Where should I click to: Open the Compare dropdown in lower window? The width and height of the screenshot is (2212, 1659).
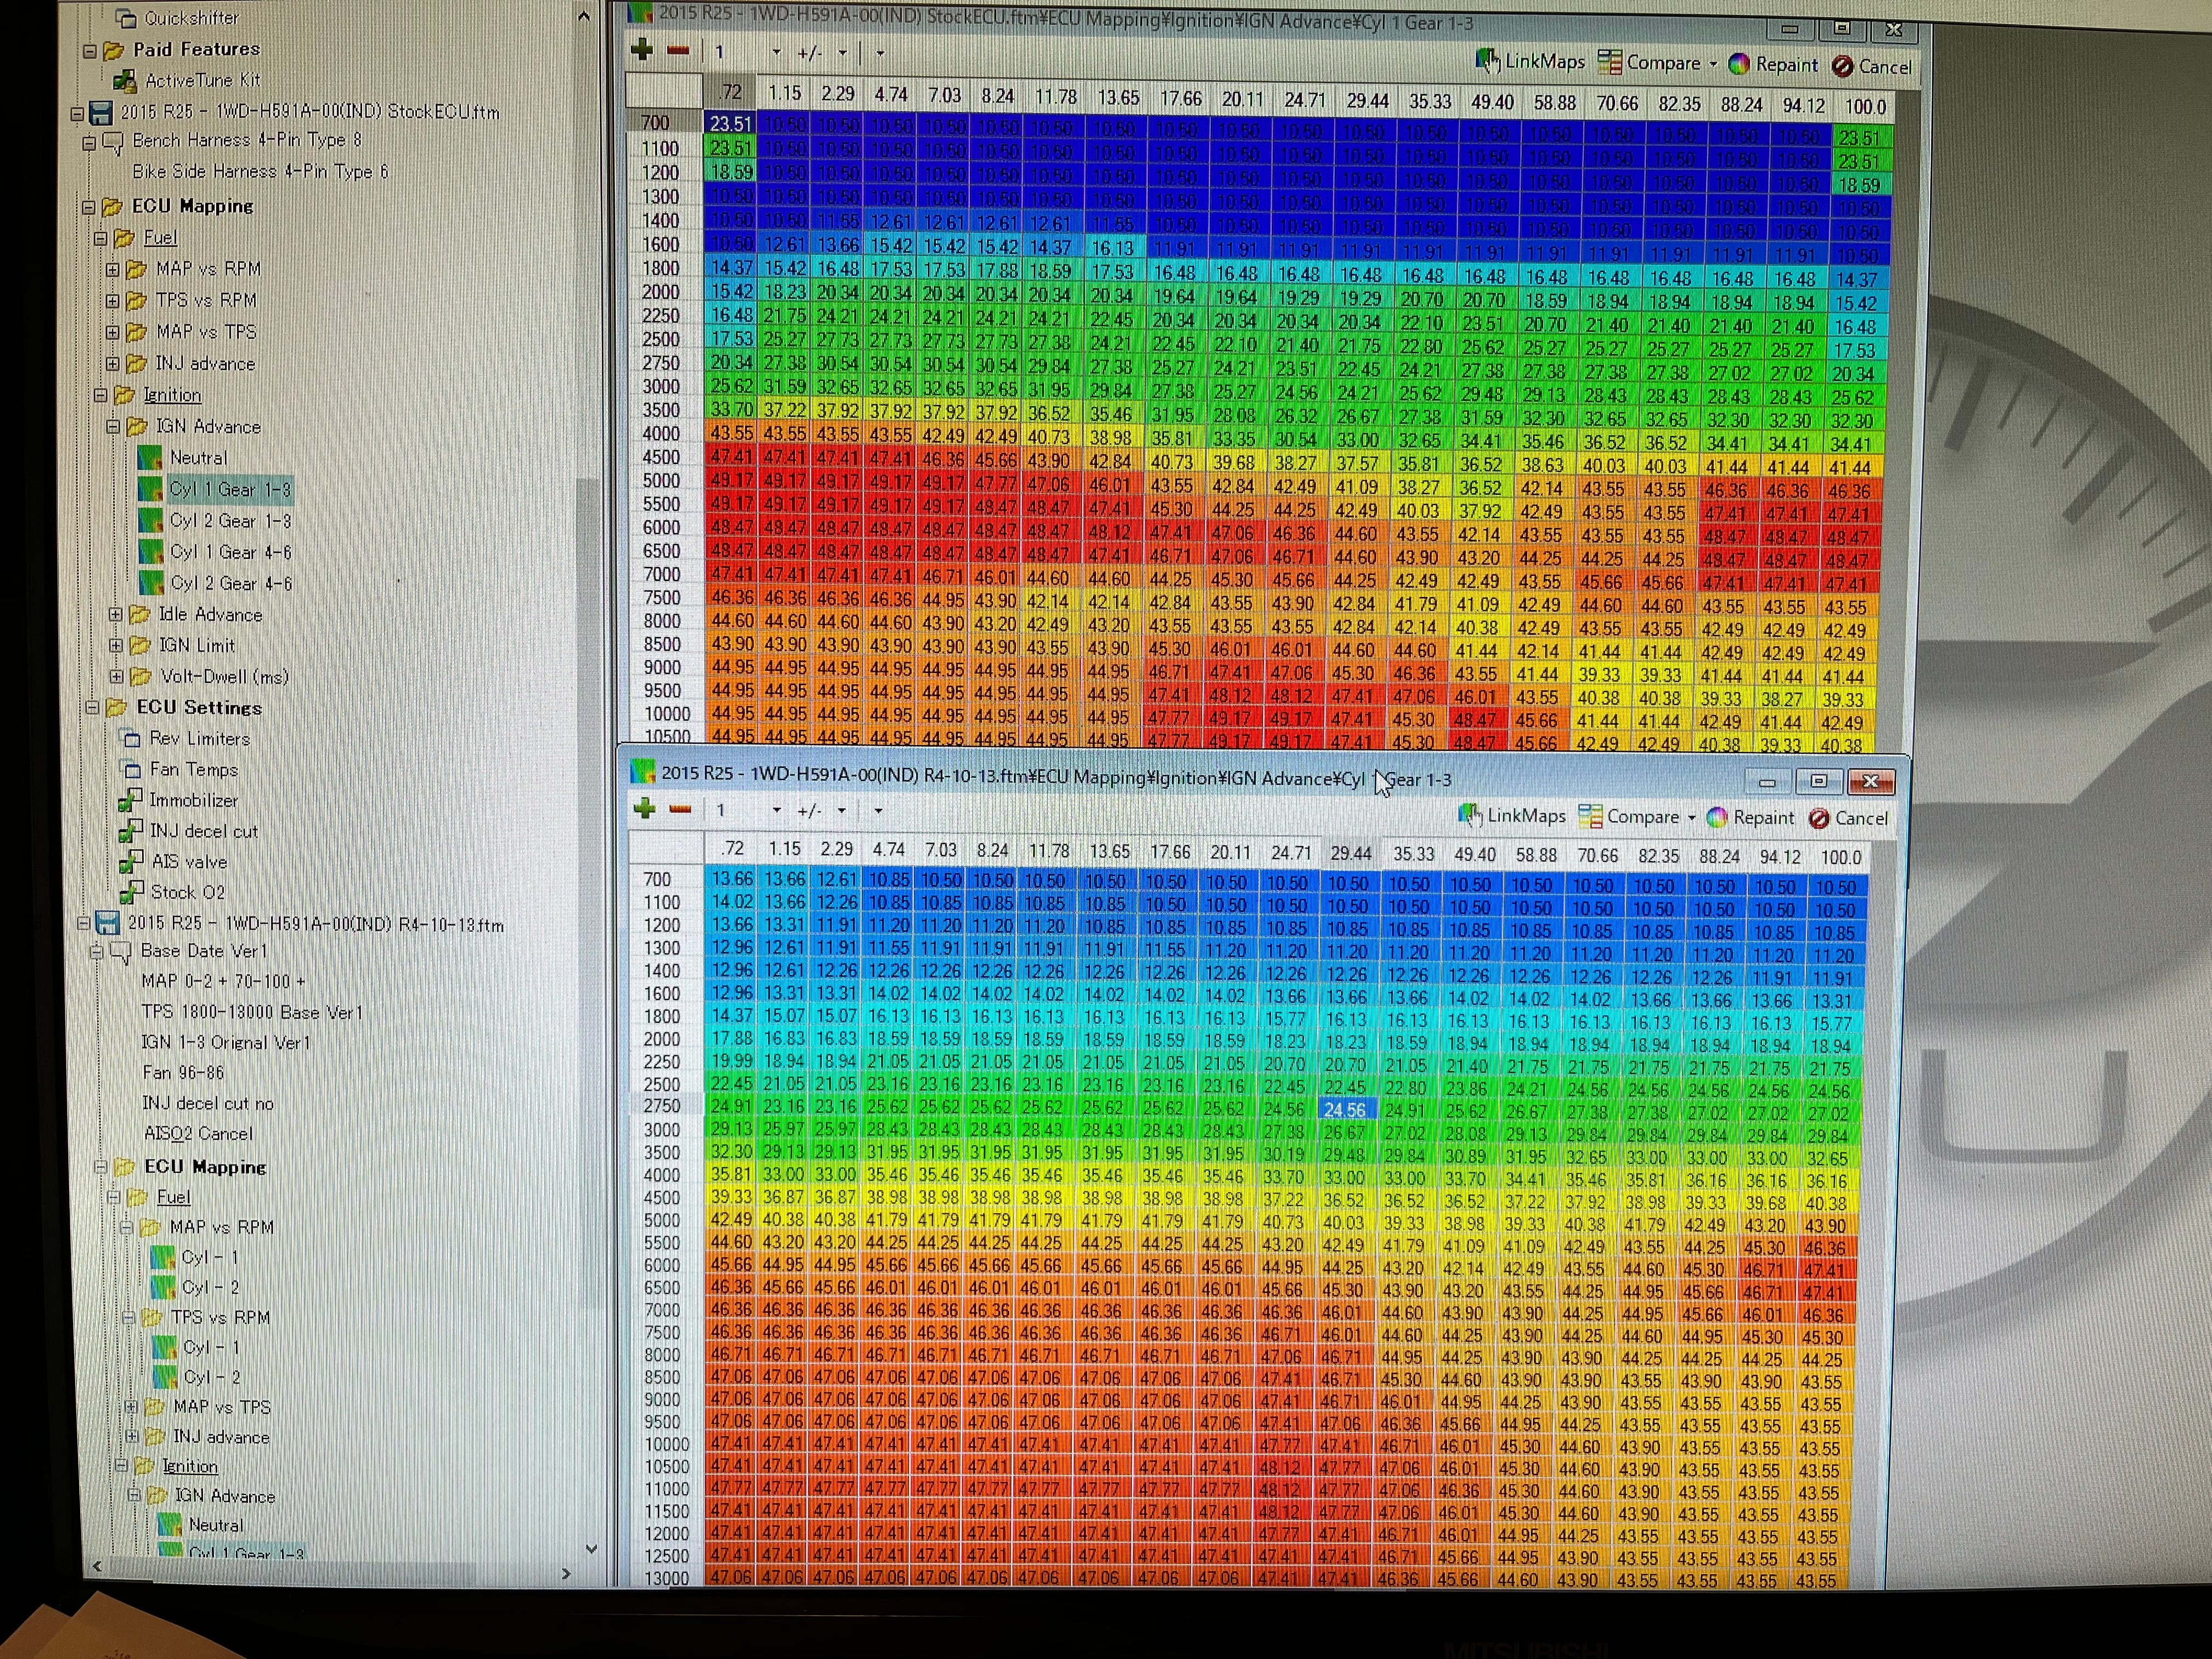pos(1692,817)
